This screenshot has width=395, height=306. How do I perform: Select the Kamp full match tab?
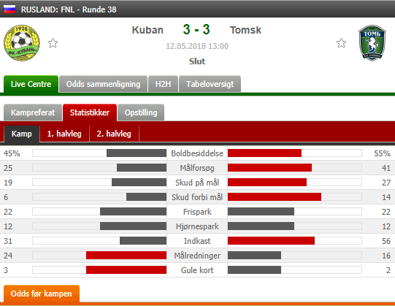tap(22, 134)
